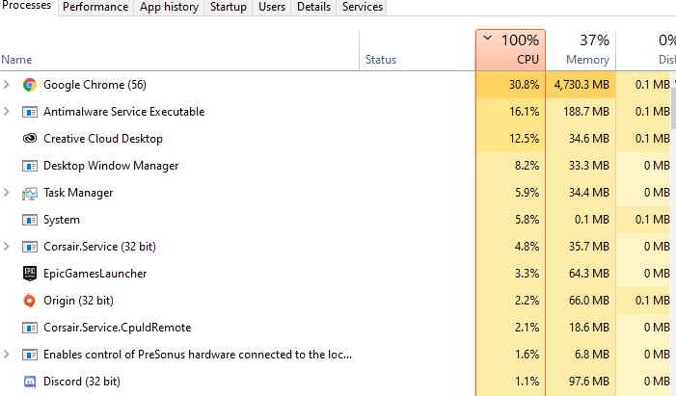This screenshot has height=396, width=676.
Task: Click the Google Chrome process icon
Action: click(x=29, y=85)
